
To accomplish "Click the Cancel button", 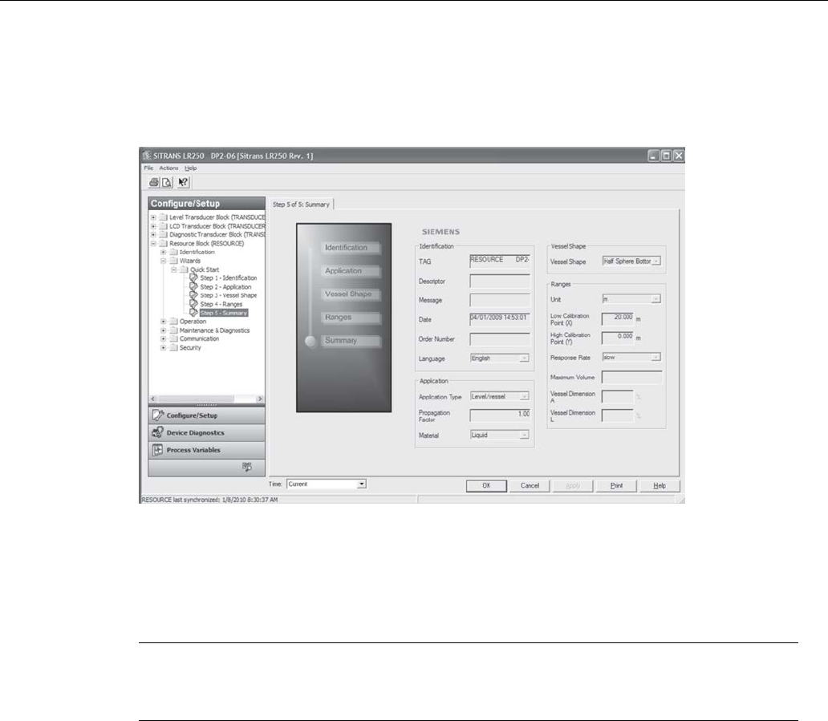I will tap(530, 485).
